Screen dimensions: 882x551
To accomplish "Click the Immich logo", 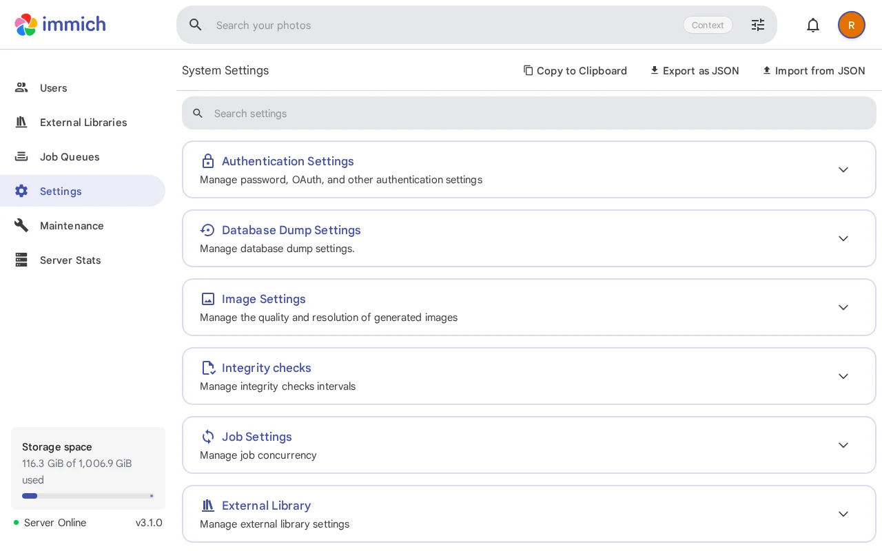I will 60,25.
